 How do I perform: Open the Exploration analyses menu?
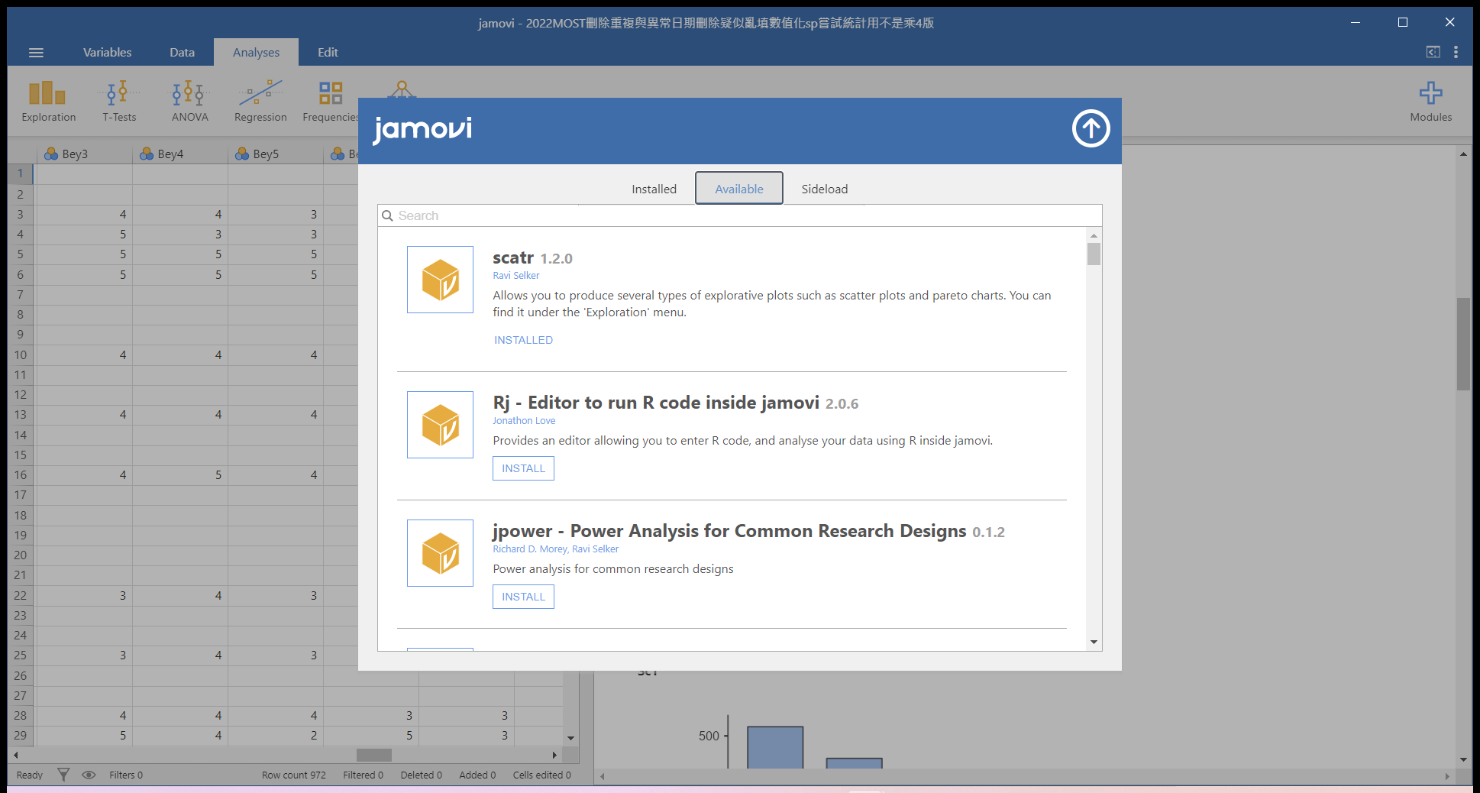click(x=47, y=100)
